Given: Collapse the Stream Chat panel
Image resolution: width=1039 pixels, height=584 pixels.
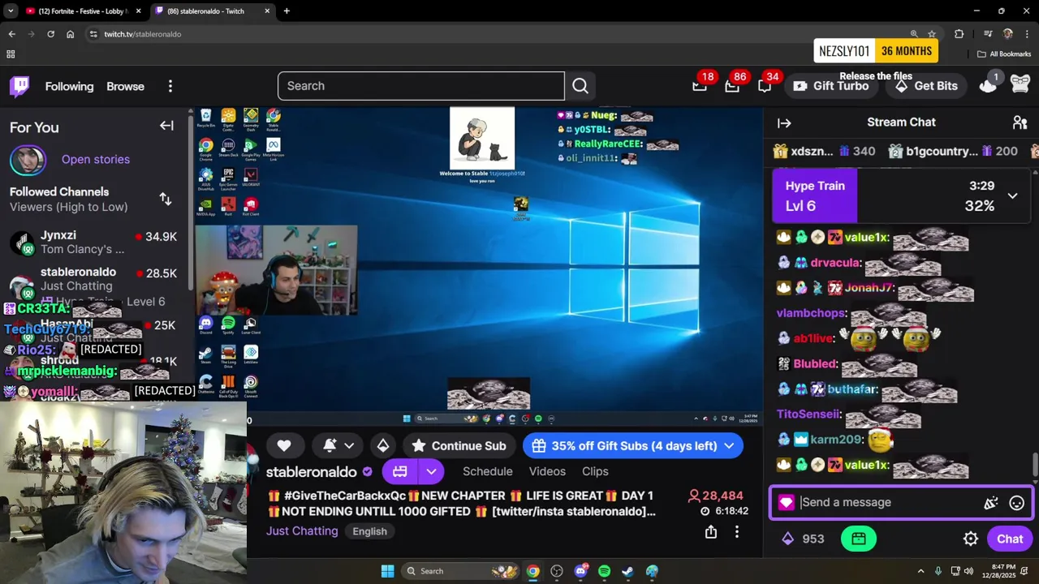Looking at the screenshot, I should point(784,123).
